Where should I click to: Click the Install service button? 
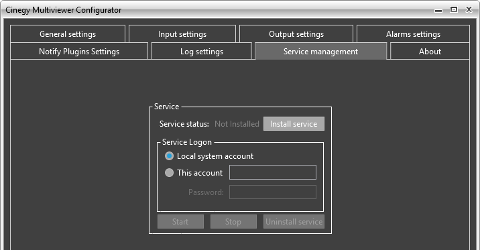point(294,123)
